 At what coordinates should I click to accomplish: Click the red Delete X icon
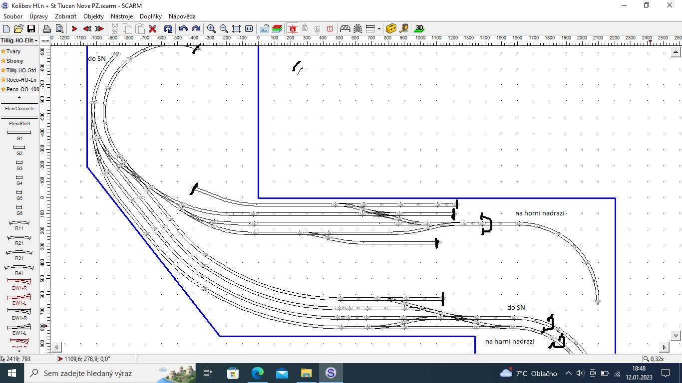pos(153,29)
